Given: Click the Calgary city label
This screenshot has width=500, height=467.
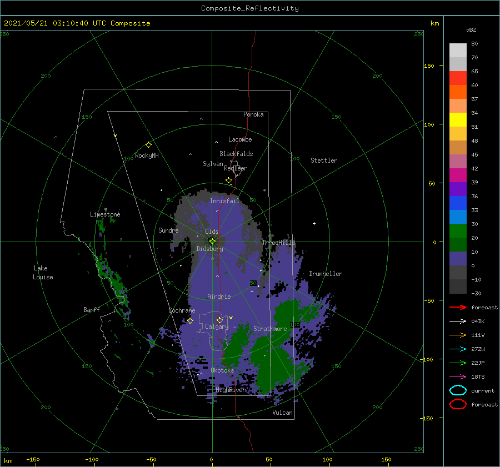Looking at the screenshot, I should tap(217, 327).
